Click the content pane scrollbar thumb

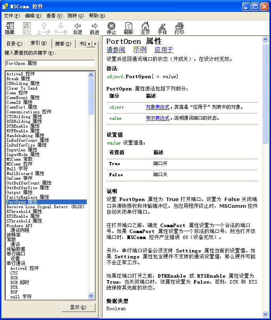[265, 94]
